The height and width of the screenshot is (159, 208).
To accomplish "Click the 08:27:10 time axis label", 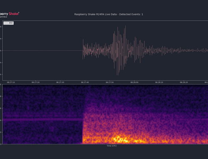I will click(11, 82).
